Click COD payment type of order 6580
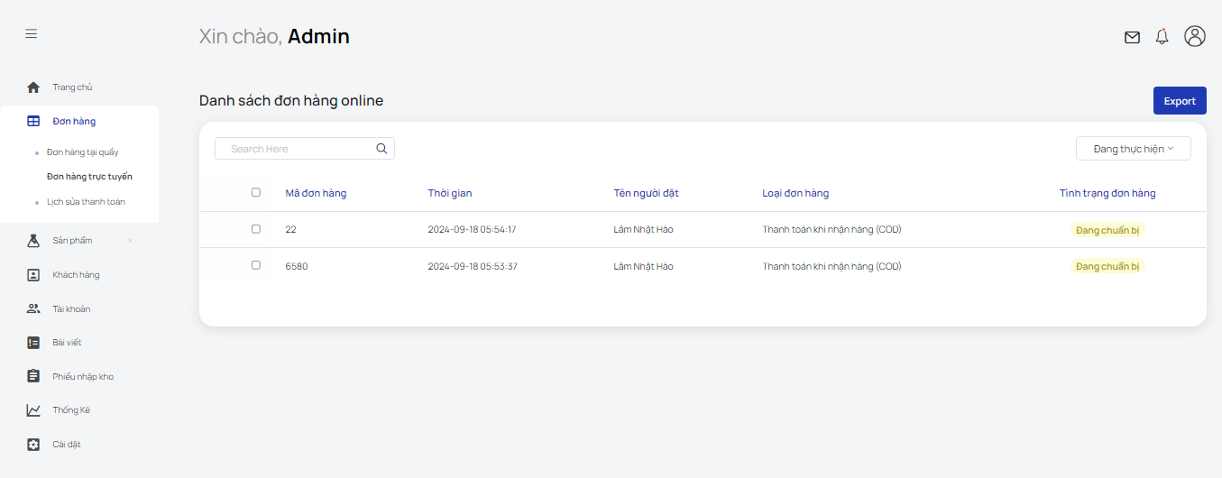1222x478 pixels. [x=832, y=266]
